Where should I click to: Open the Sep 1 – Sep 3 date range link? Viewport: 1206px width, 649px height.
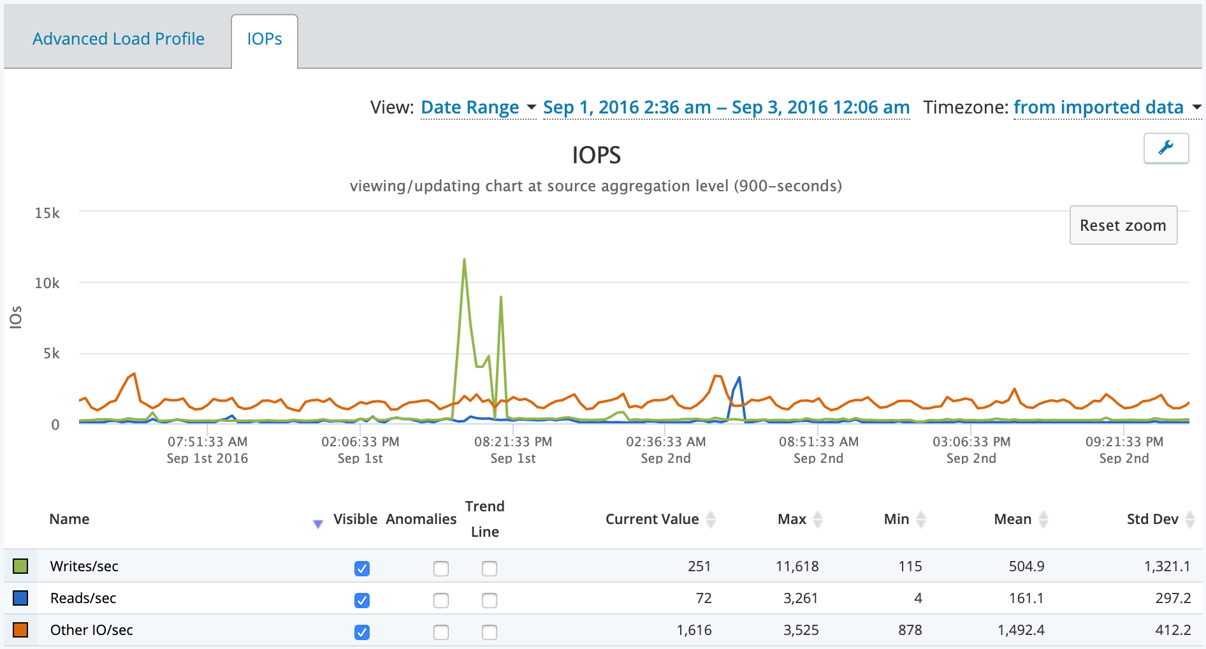click(x=726, y=107)
